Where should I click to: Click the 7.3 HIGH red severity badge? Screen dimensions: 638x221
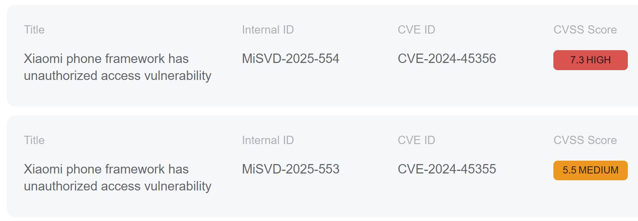pyautogui.click(x=590, y=60)
